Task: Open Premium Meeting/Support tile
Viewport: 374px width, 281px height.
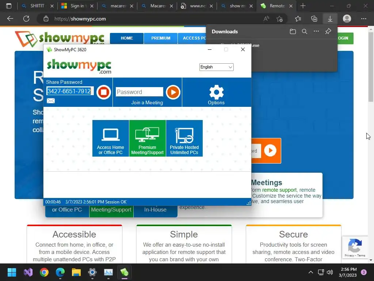Action: click(148, 138)
